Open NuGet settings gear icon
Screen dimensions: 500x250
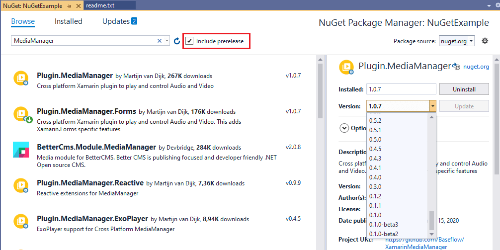coord(485,41)
